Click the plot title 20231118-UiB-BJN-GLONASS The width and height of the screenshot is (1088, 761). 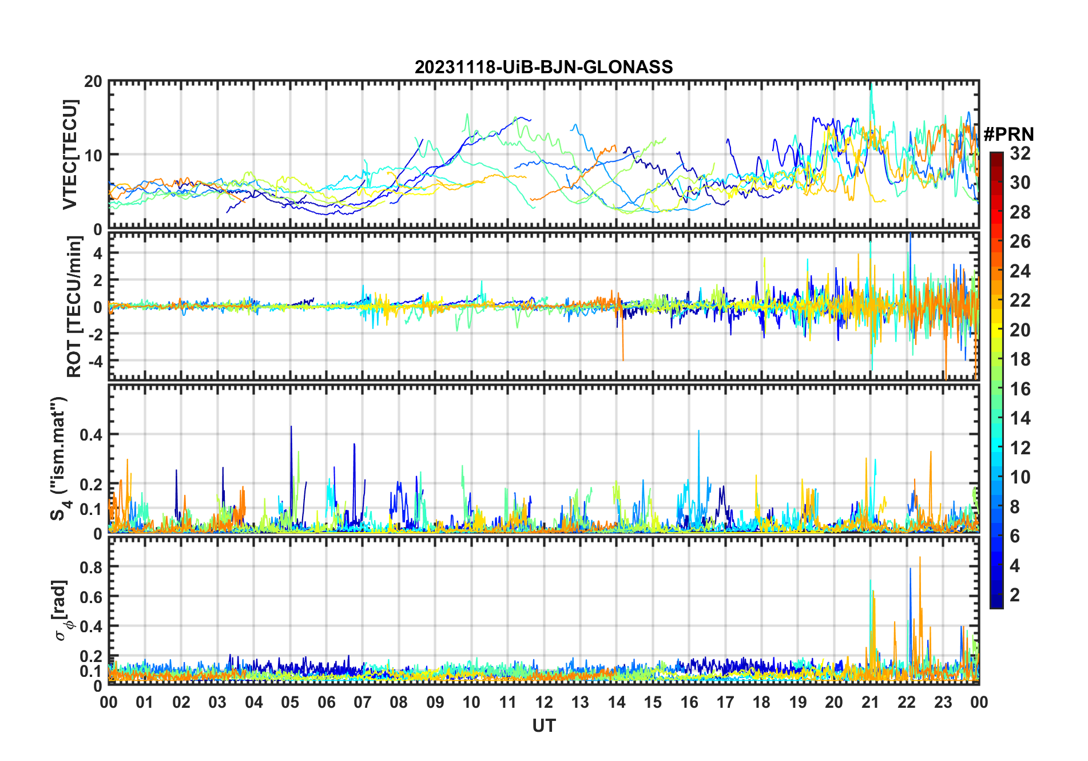pos(543,67)
